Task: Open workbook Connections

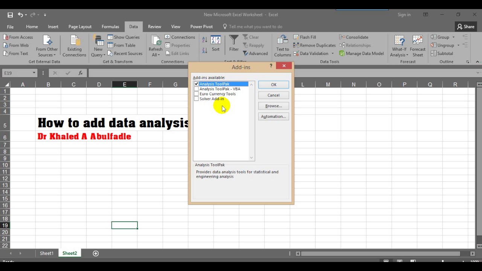Action: pyautogui.click(x=180, y=37)
